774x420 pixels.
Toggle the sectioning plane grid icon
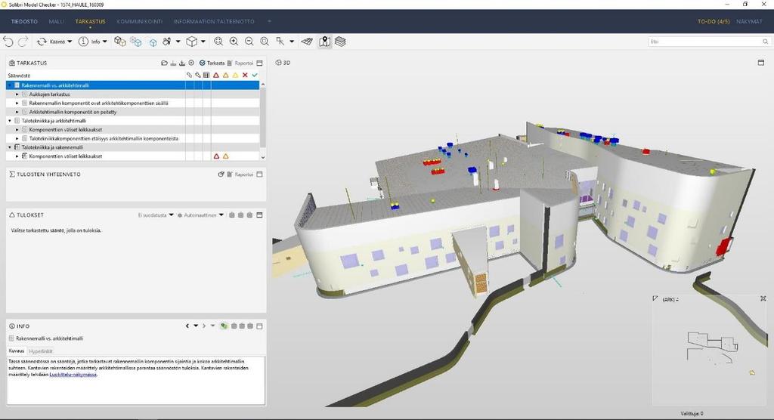click(x=307, y=42)
